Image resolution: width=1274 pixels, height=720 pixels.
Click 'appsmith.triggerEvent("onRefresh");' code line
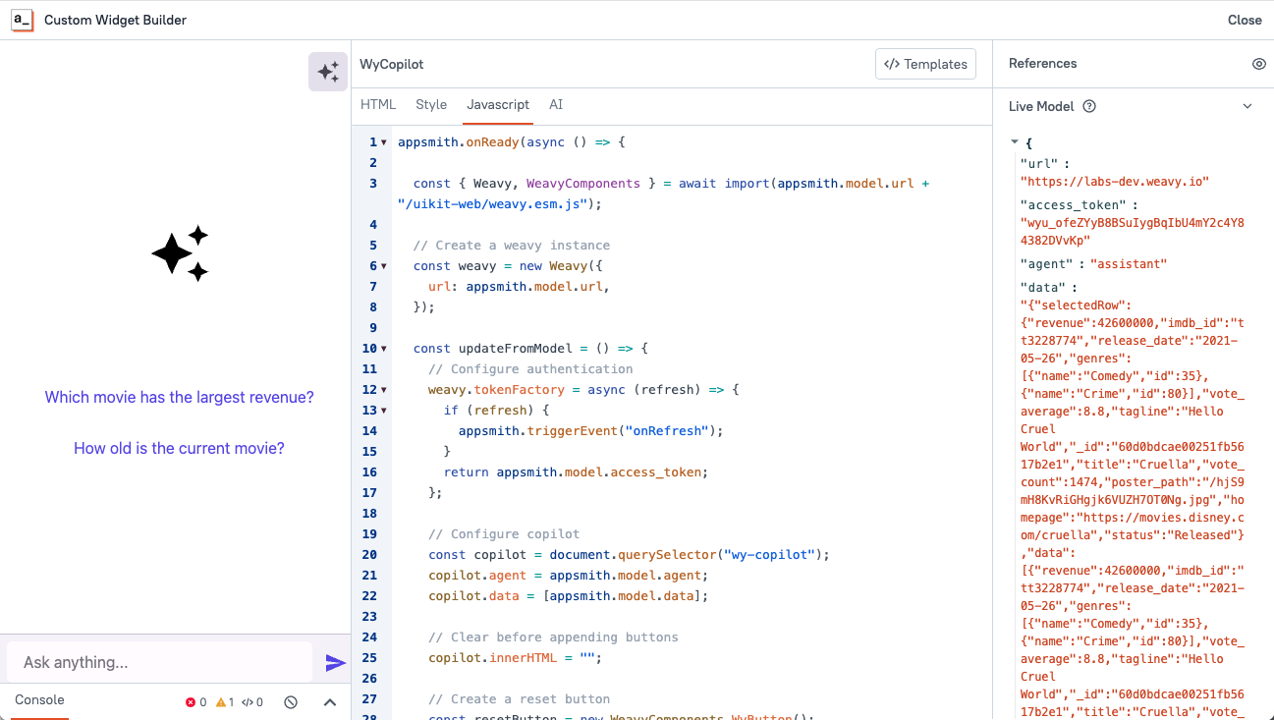tap(591, 431)
